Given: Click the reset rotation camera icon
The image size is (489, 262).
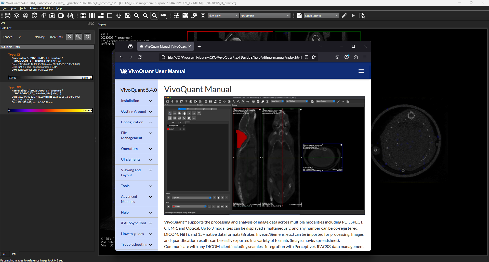Looking at the screenshot, I should 128,16.
